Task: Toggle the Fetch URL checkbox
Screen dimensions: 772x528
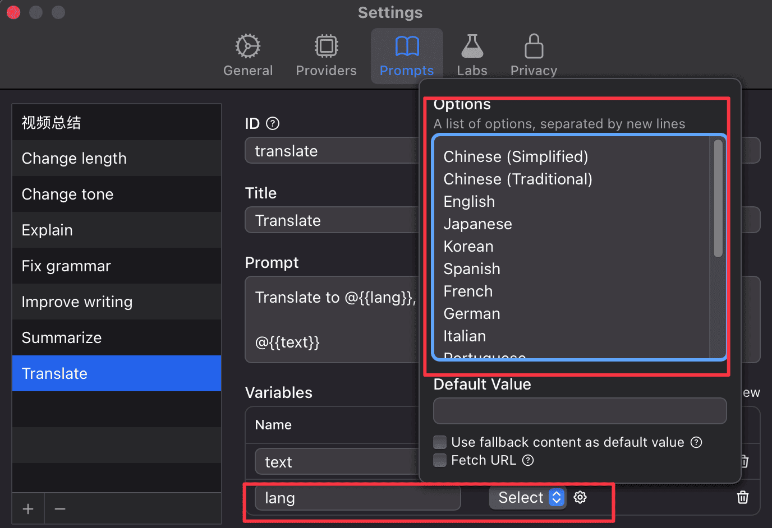Action: coord(440,460)
